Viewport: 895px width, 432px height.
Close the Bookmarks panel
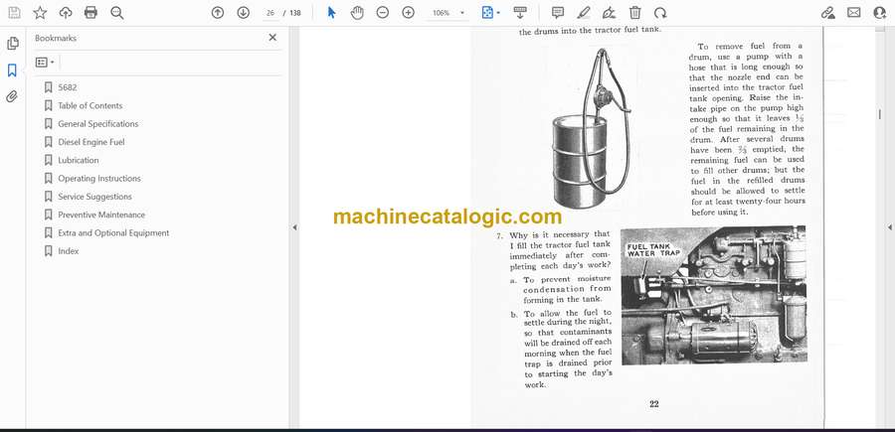pos(272,38)
